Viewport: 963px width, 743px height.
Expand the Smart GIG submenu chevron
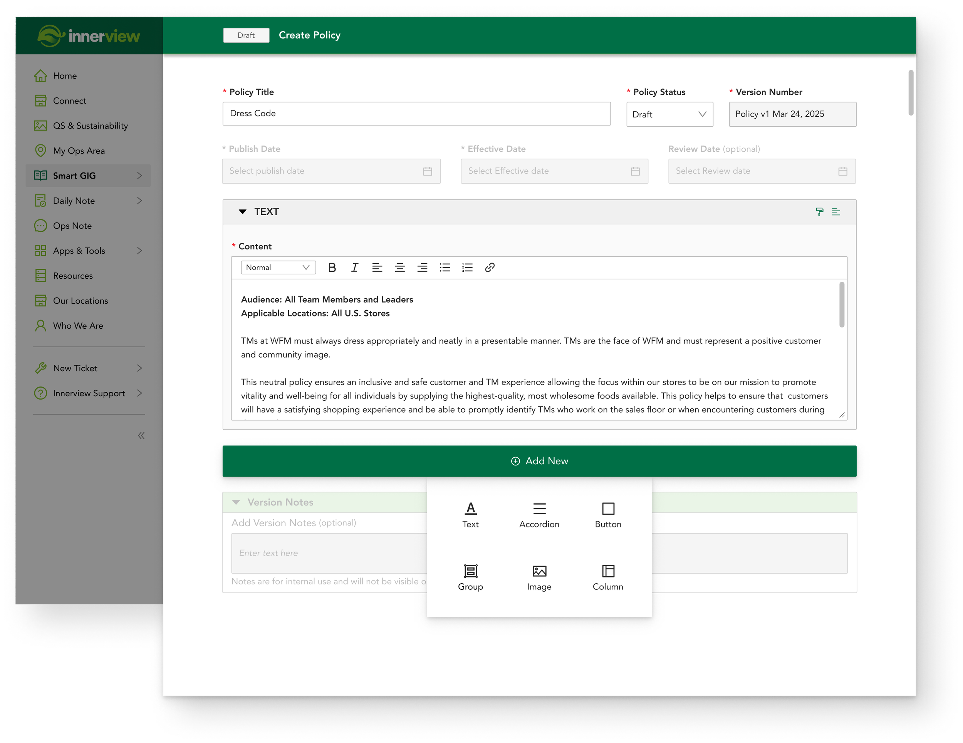[x=139, y=176]
